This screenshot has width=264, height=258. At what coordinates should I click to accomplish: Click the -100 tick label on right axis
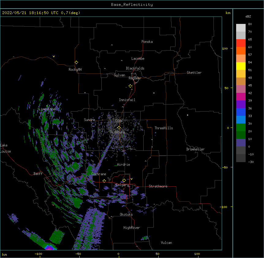(224, 207)
